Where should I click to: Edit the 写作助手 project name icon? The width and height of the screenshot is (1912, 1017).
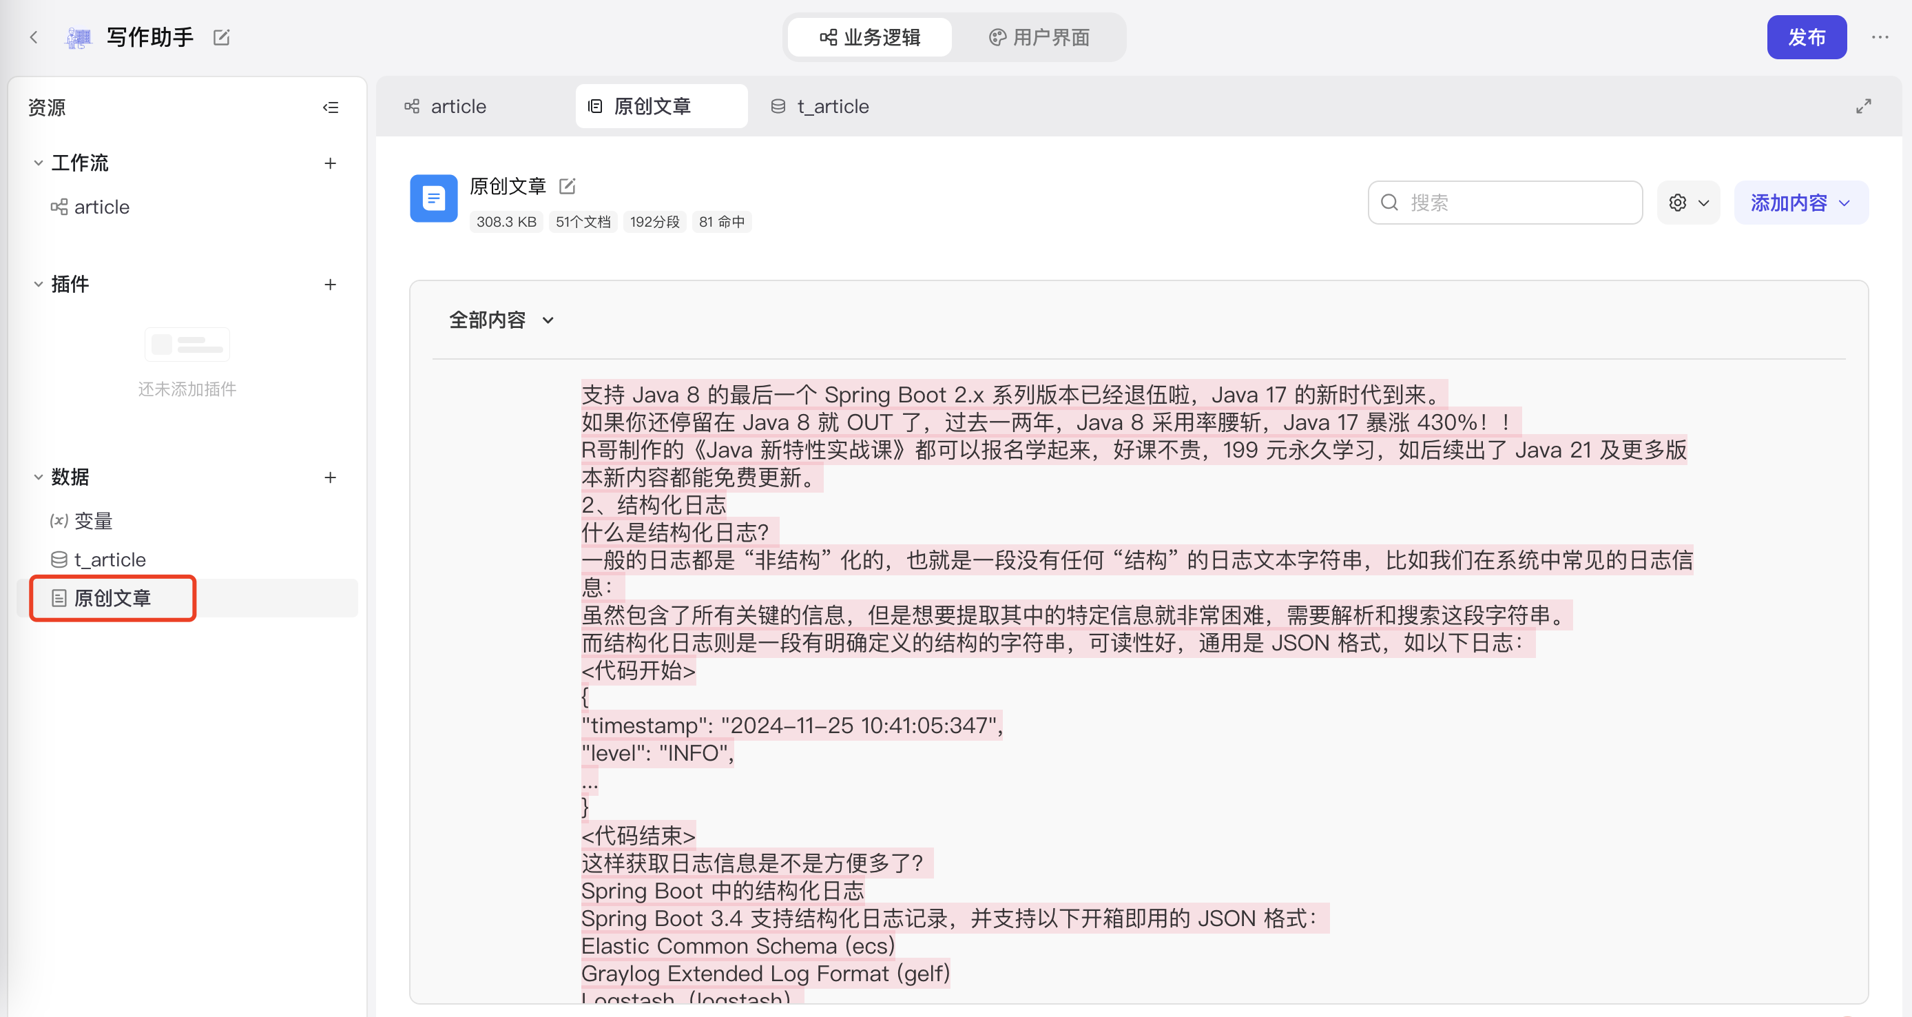tap(221, 37)
